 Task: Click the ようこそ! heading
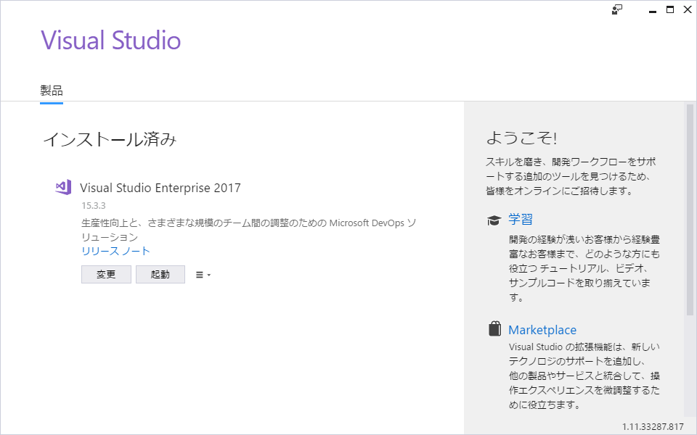pyautogui.click(x=521, y=138)
